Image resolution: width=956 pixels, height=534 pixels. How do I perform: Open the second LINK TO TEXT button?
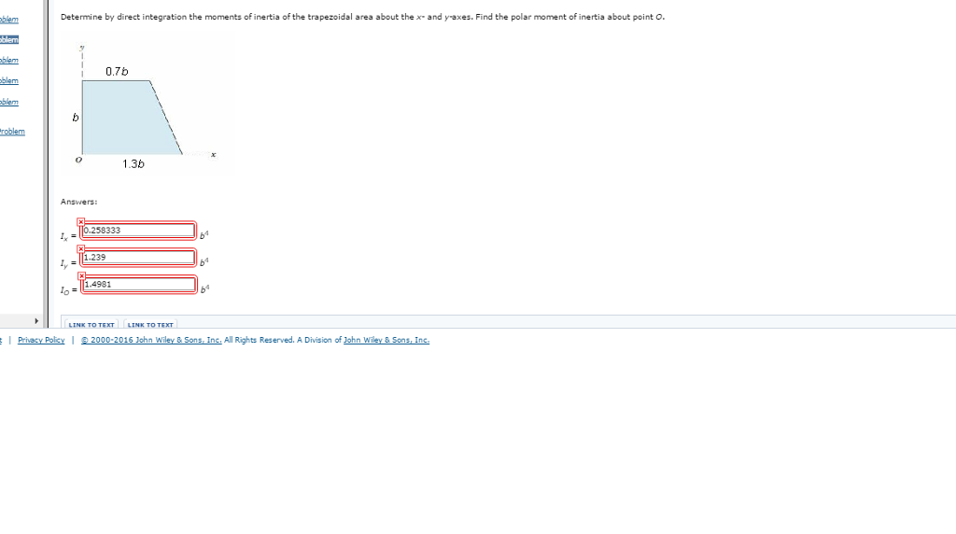pyautogui.click(x=150, y=324)
